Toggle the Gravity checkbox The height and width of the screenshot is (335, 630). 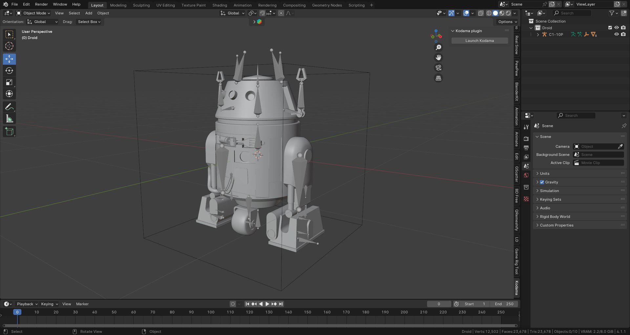[542, 182]
